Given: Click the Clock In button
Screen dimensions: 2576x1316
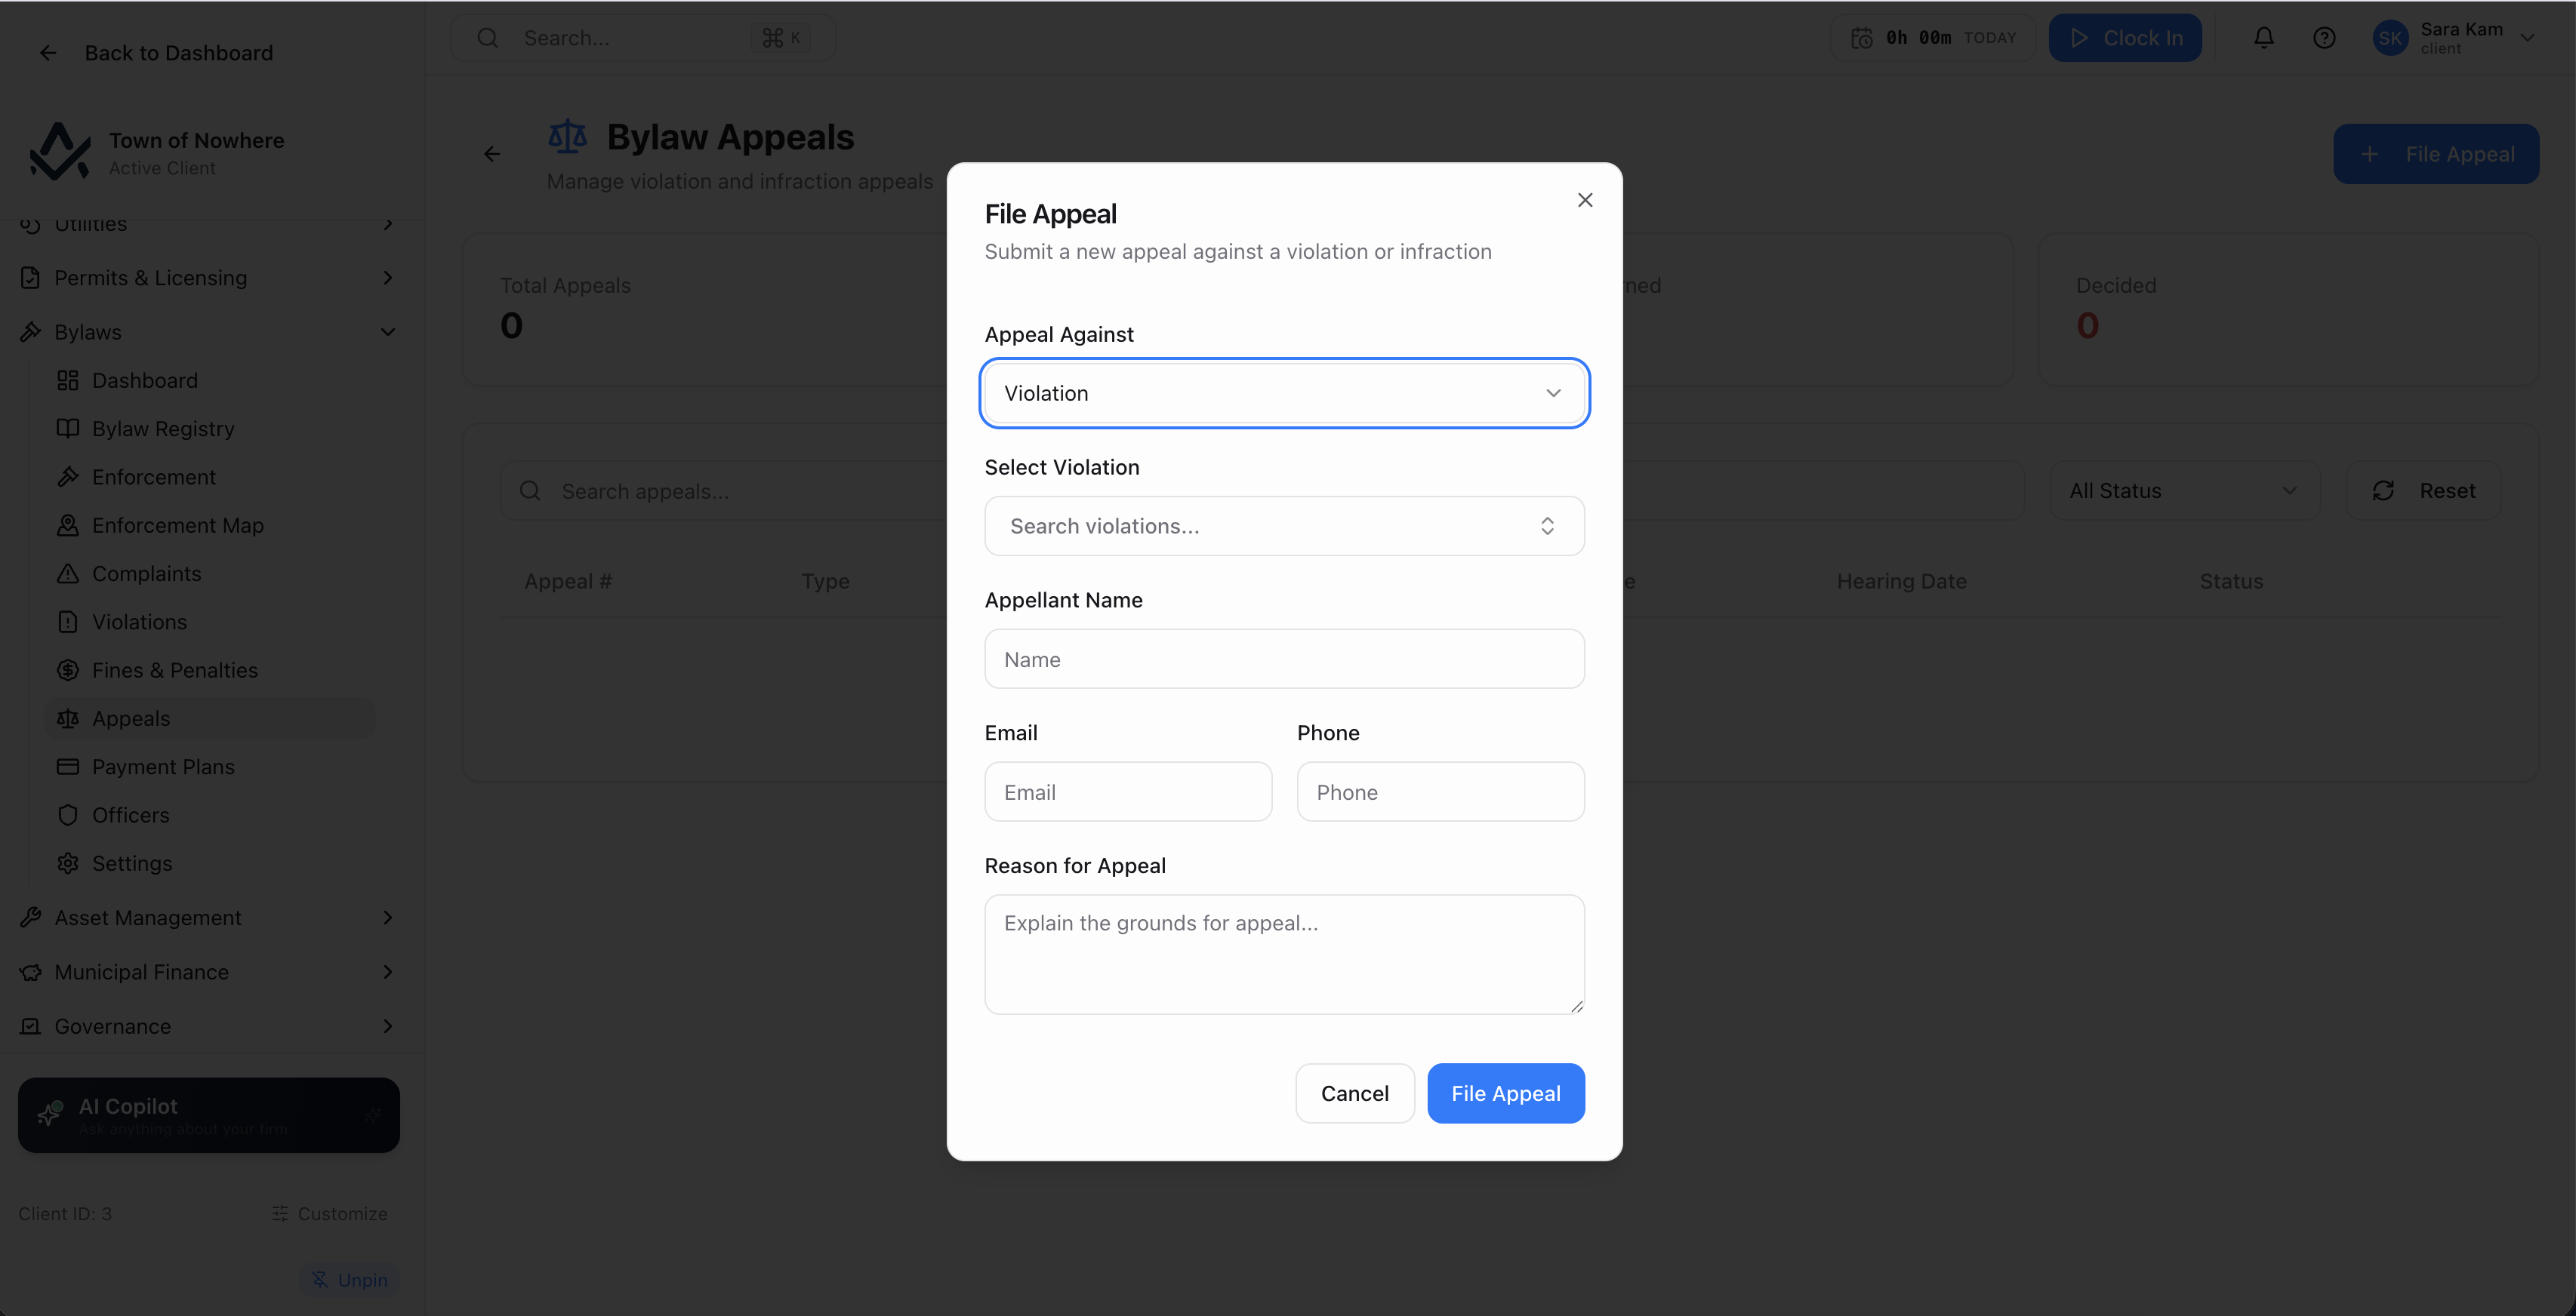Looking at the screenshot, I should click(2126, 38).
